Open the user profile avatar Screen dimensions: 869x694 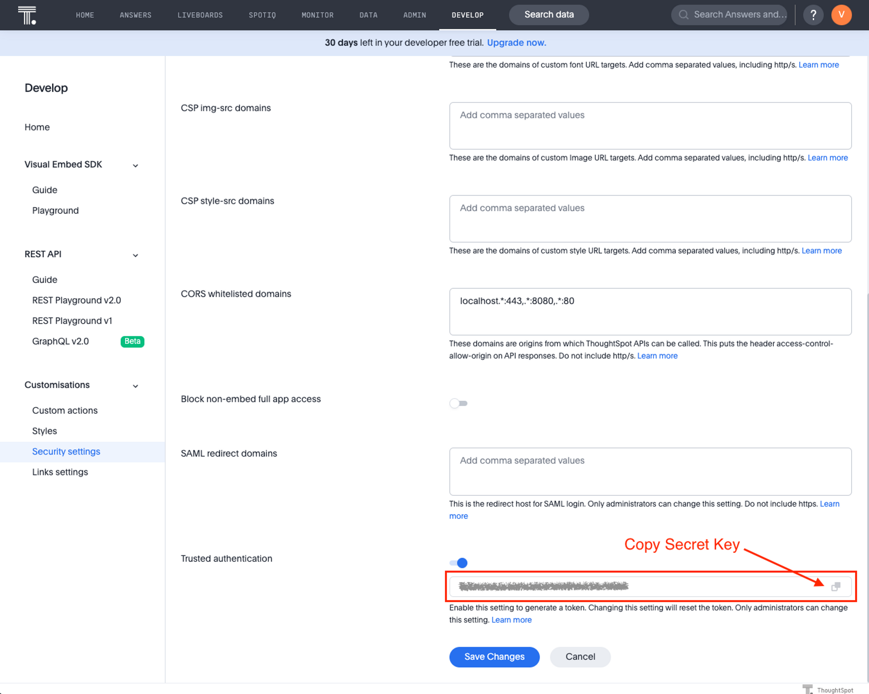841,15
